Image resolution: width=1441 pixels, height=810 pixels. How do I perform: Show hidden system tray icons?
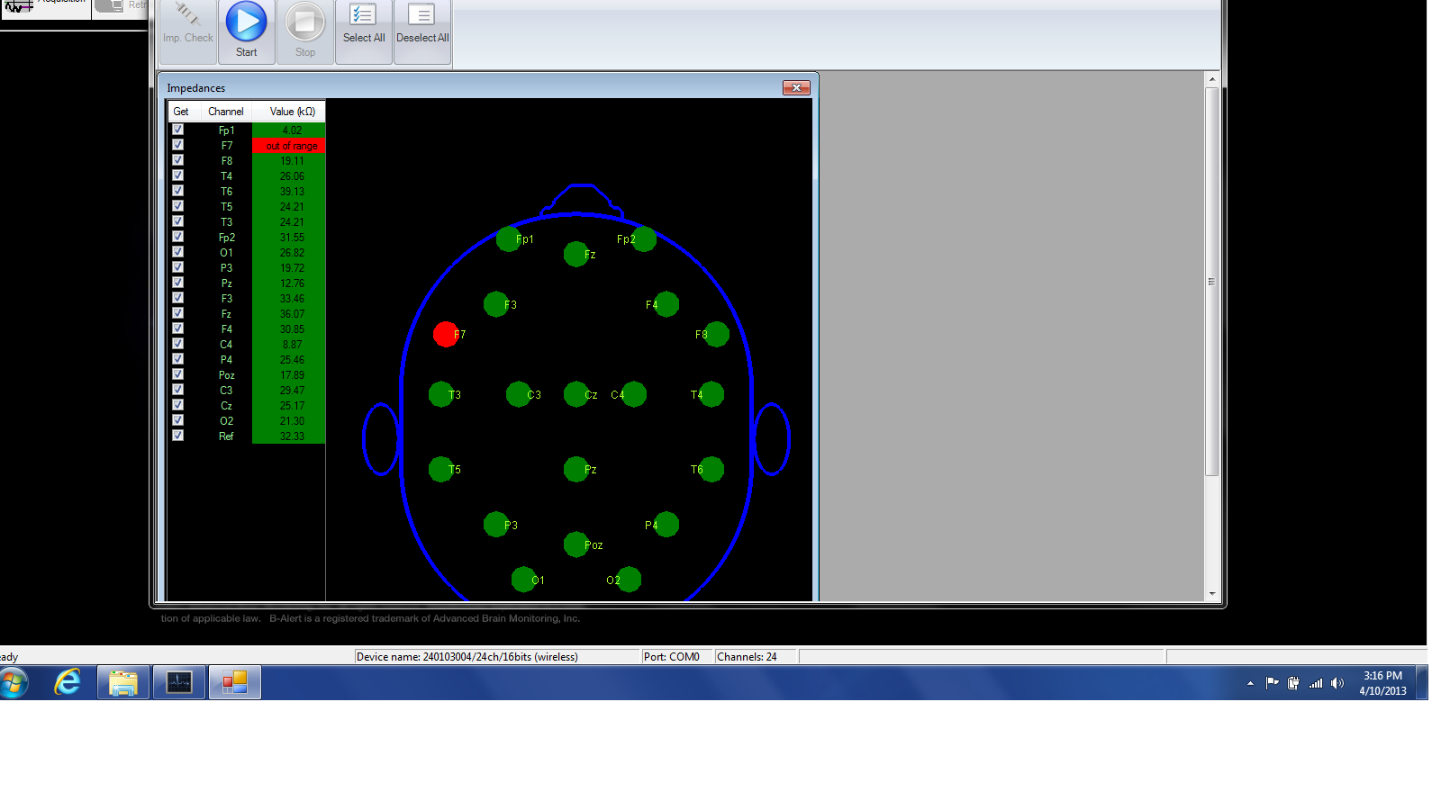[x=1250, y=684]
